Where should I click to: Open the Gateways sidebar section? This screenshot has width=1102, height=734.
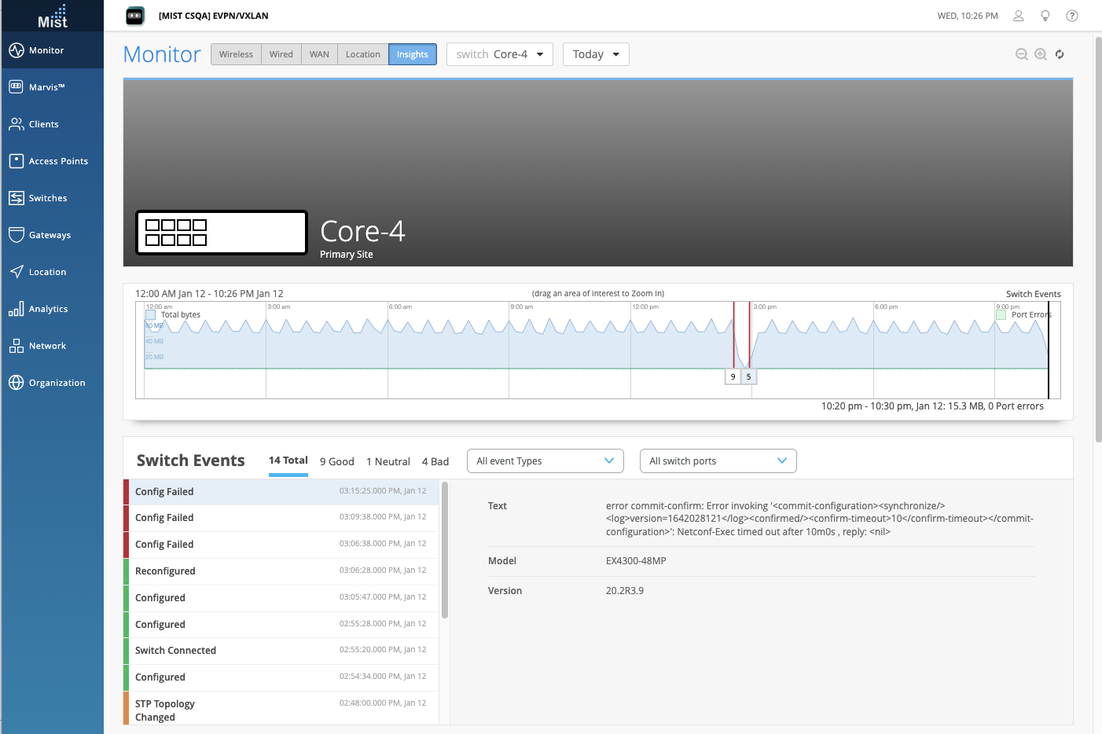[49, 235]
